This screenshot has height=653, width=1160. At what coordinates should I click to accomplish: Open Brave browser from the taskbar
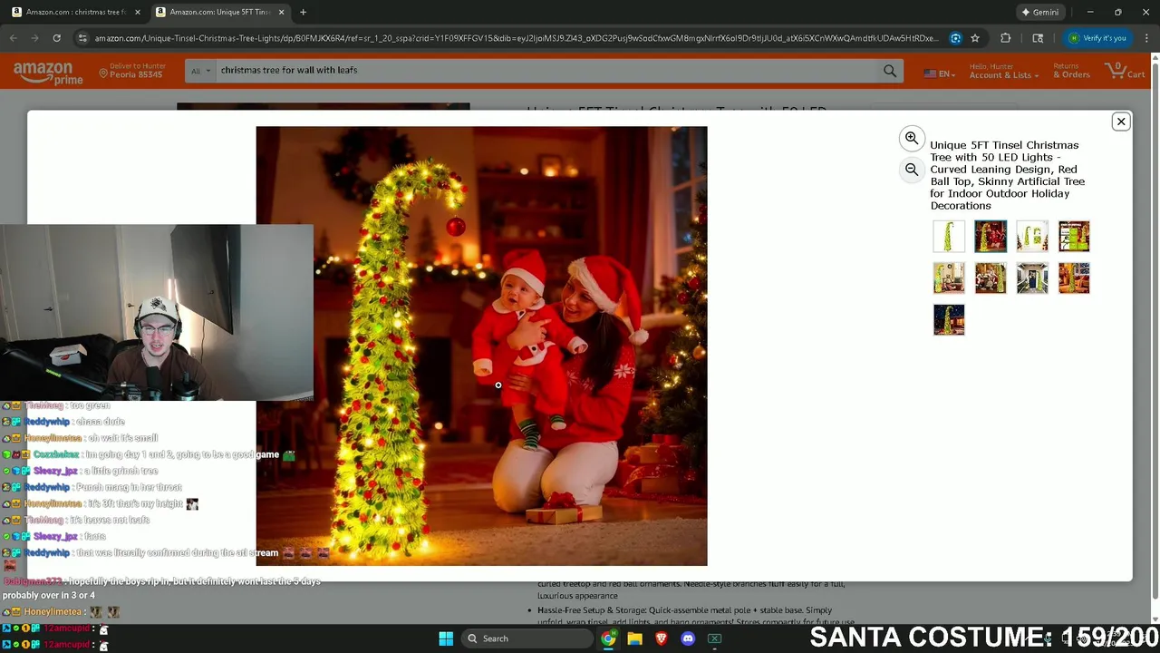pos(662,638)
